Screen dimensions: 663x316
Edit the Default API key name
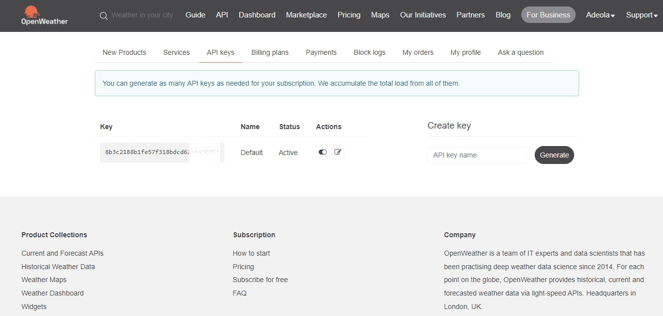(338, 152)
